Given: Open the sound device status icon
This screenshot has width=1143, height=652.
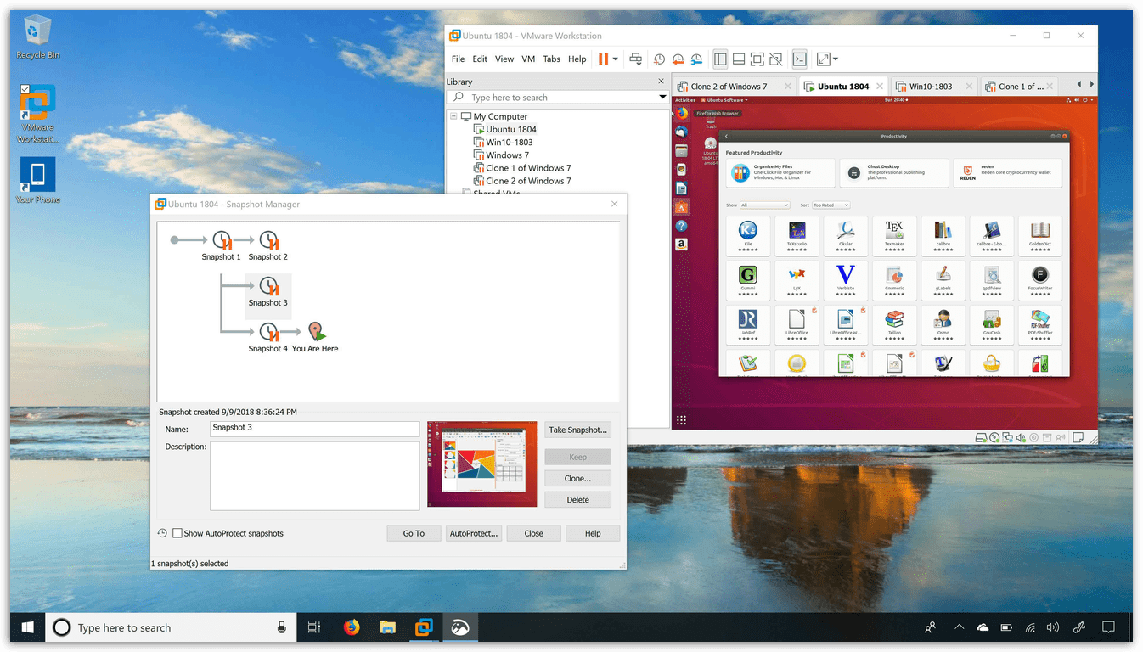Looking at the screenshot, I should click(1021, 438).
